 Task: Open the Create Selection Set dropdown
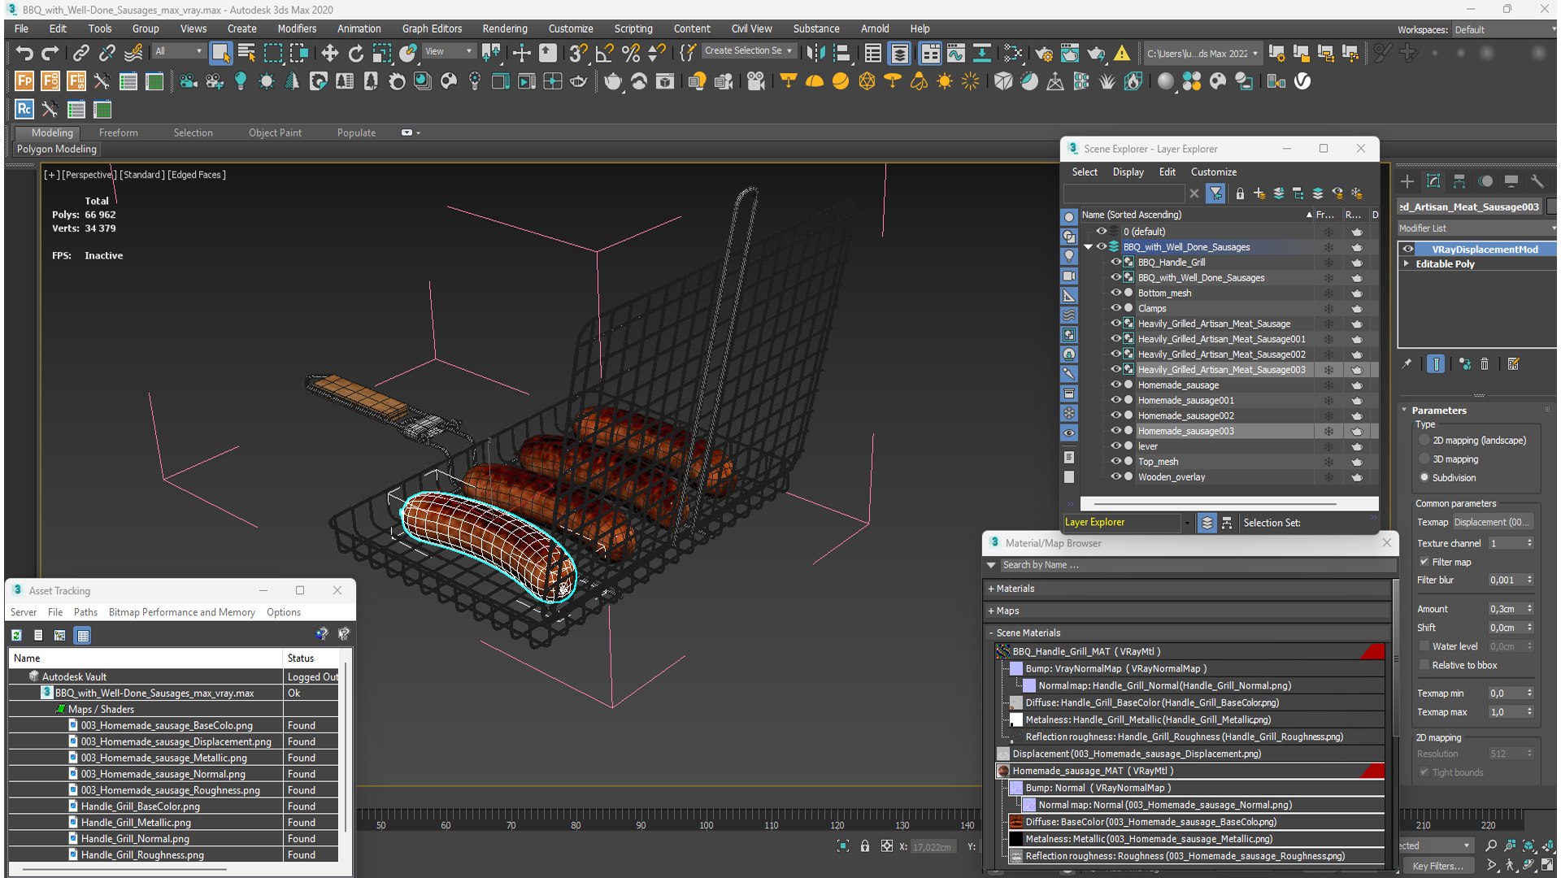pos(748,51)
